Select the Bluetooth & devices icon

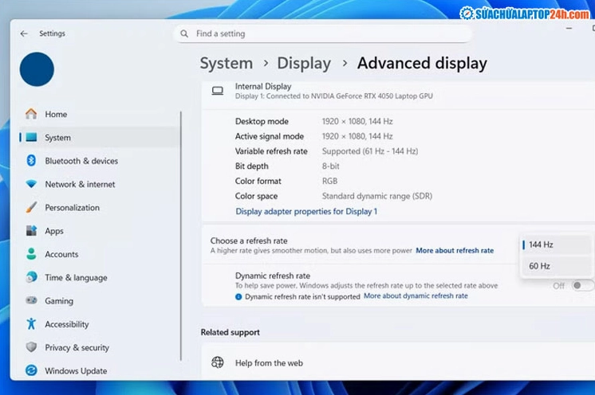click(31, 161)
